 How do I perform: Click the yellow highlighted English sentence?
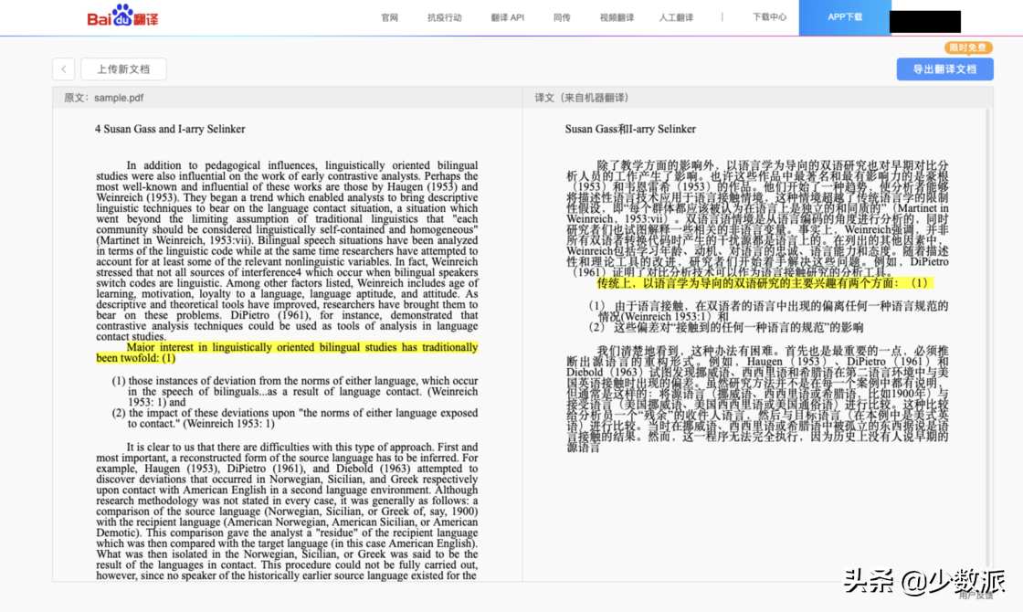pos(301,348)
